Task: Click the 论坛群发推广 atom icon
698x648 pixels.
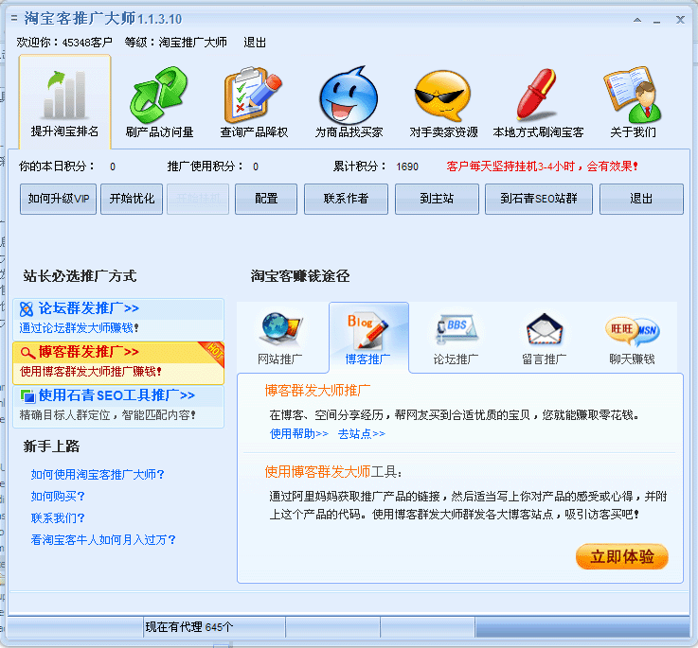Action: pos(27,308)
